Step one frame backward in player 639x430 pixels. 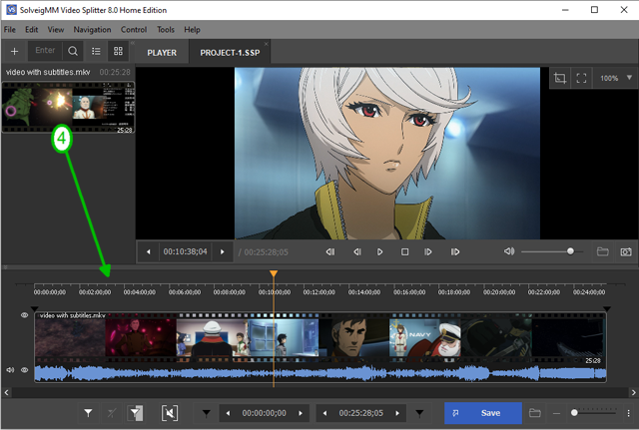tap(357, 251)
